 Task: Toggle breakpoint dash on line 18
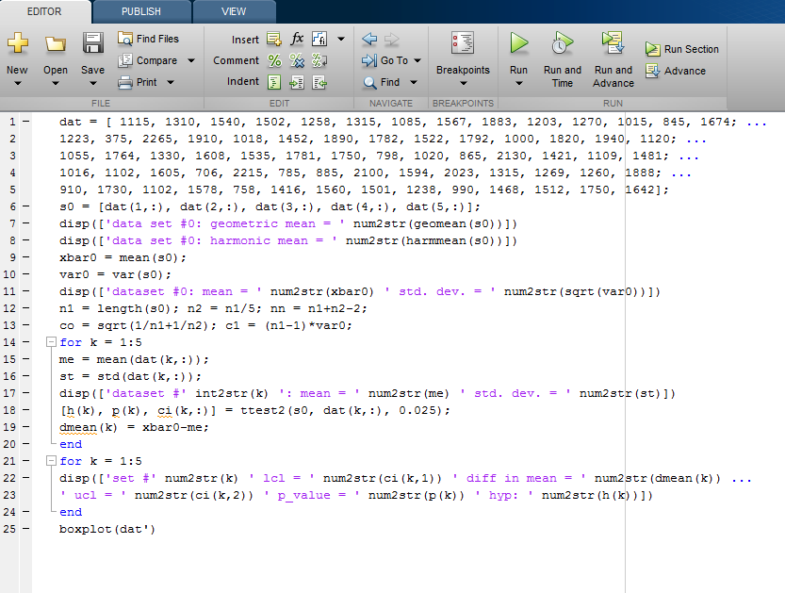25,410
